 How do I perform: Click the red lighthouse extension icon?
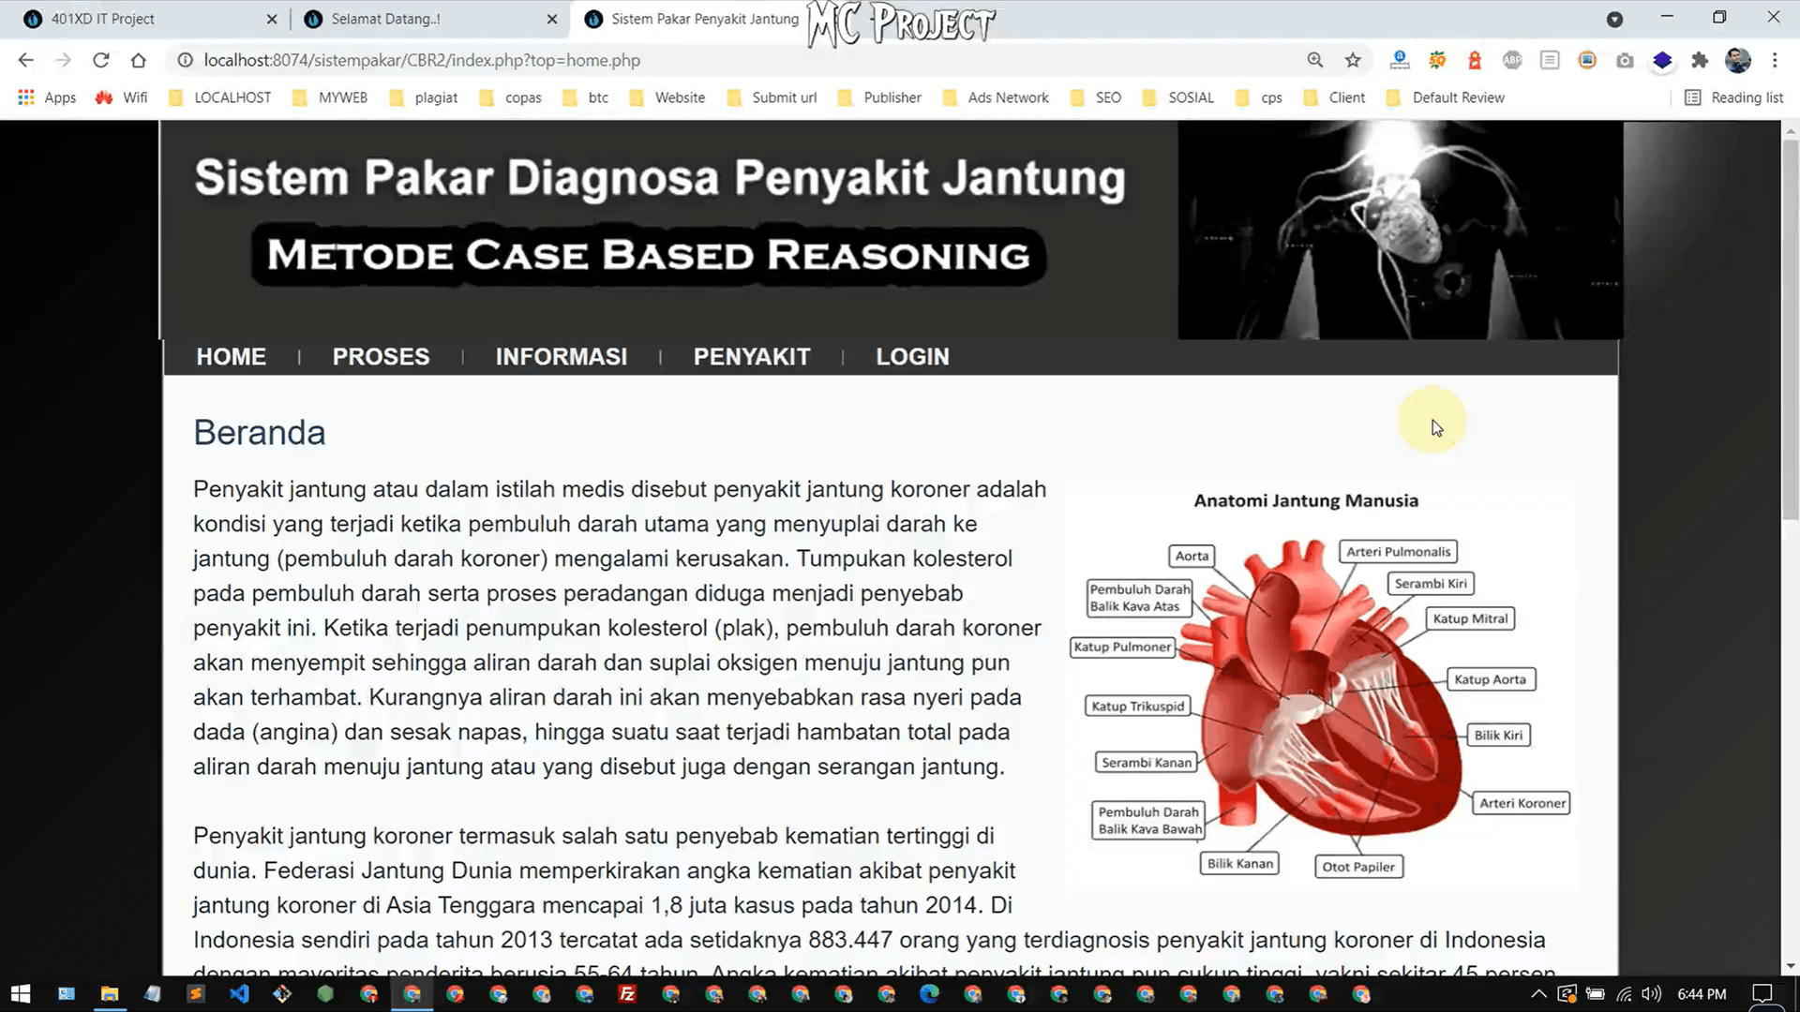coord(1475,60)
